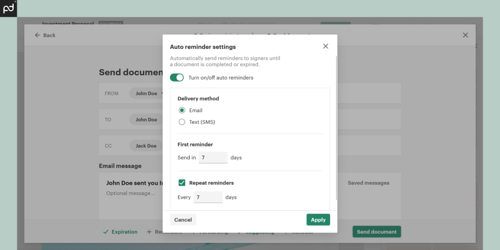Open the Saved messages link
The width and height of the screenshot is (500, 250).
368,183
